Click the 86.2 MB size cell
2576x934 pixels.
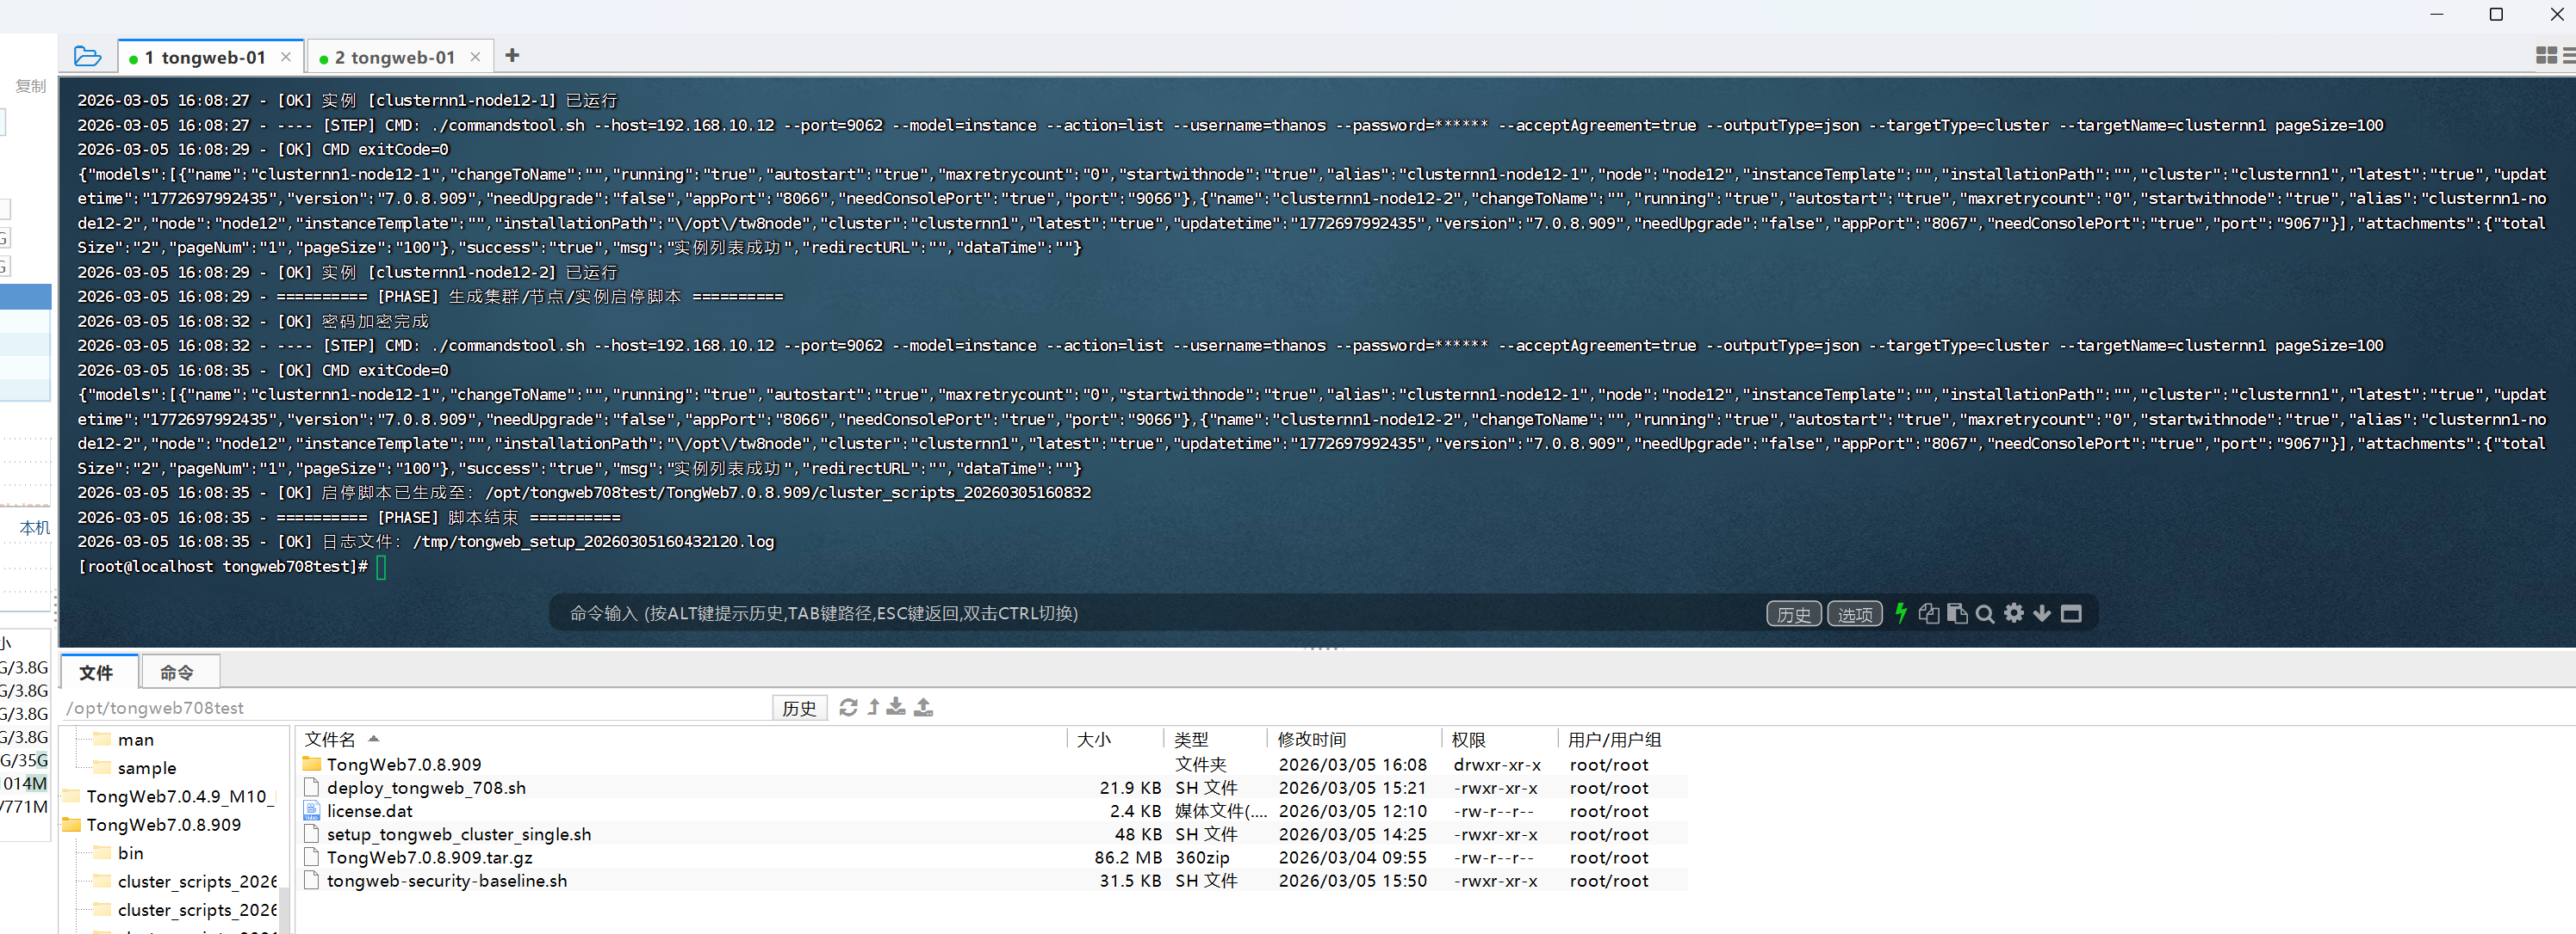(x=1128, y=858)
